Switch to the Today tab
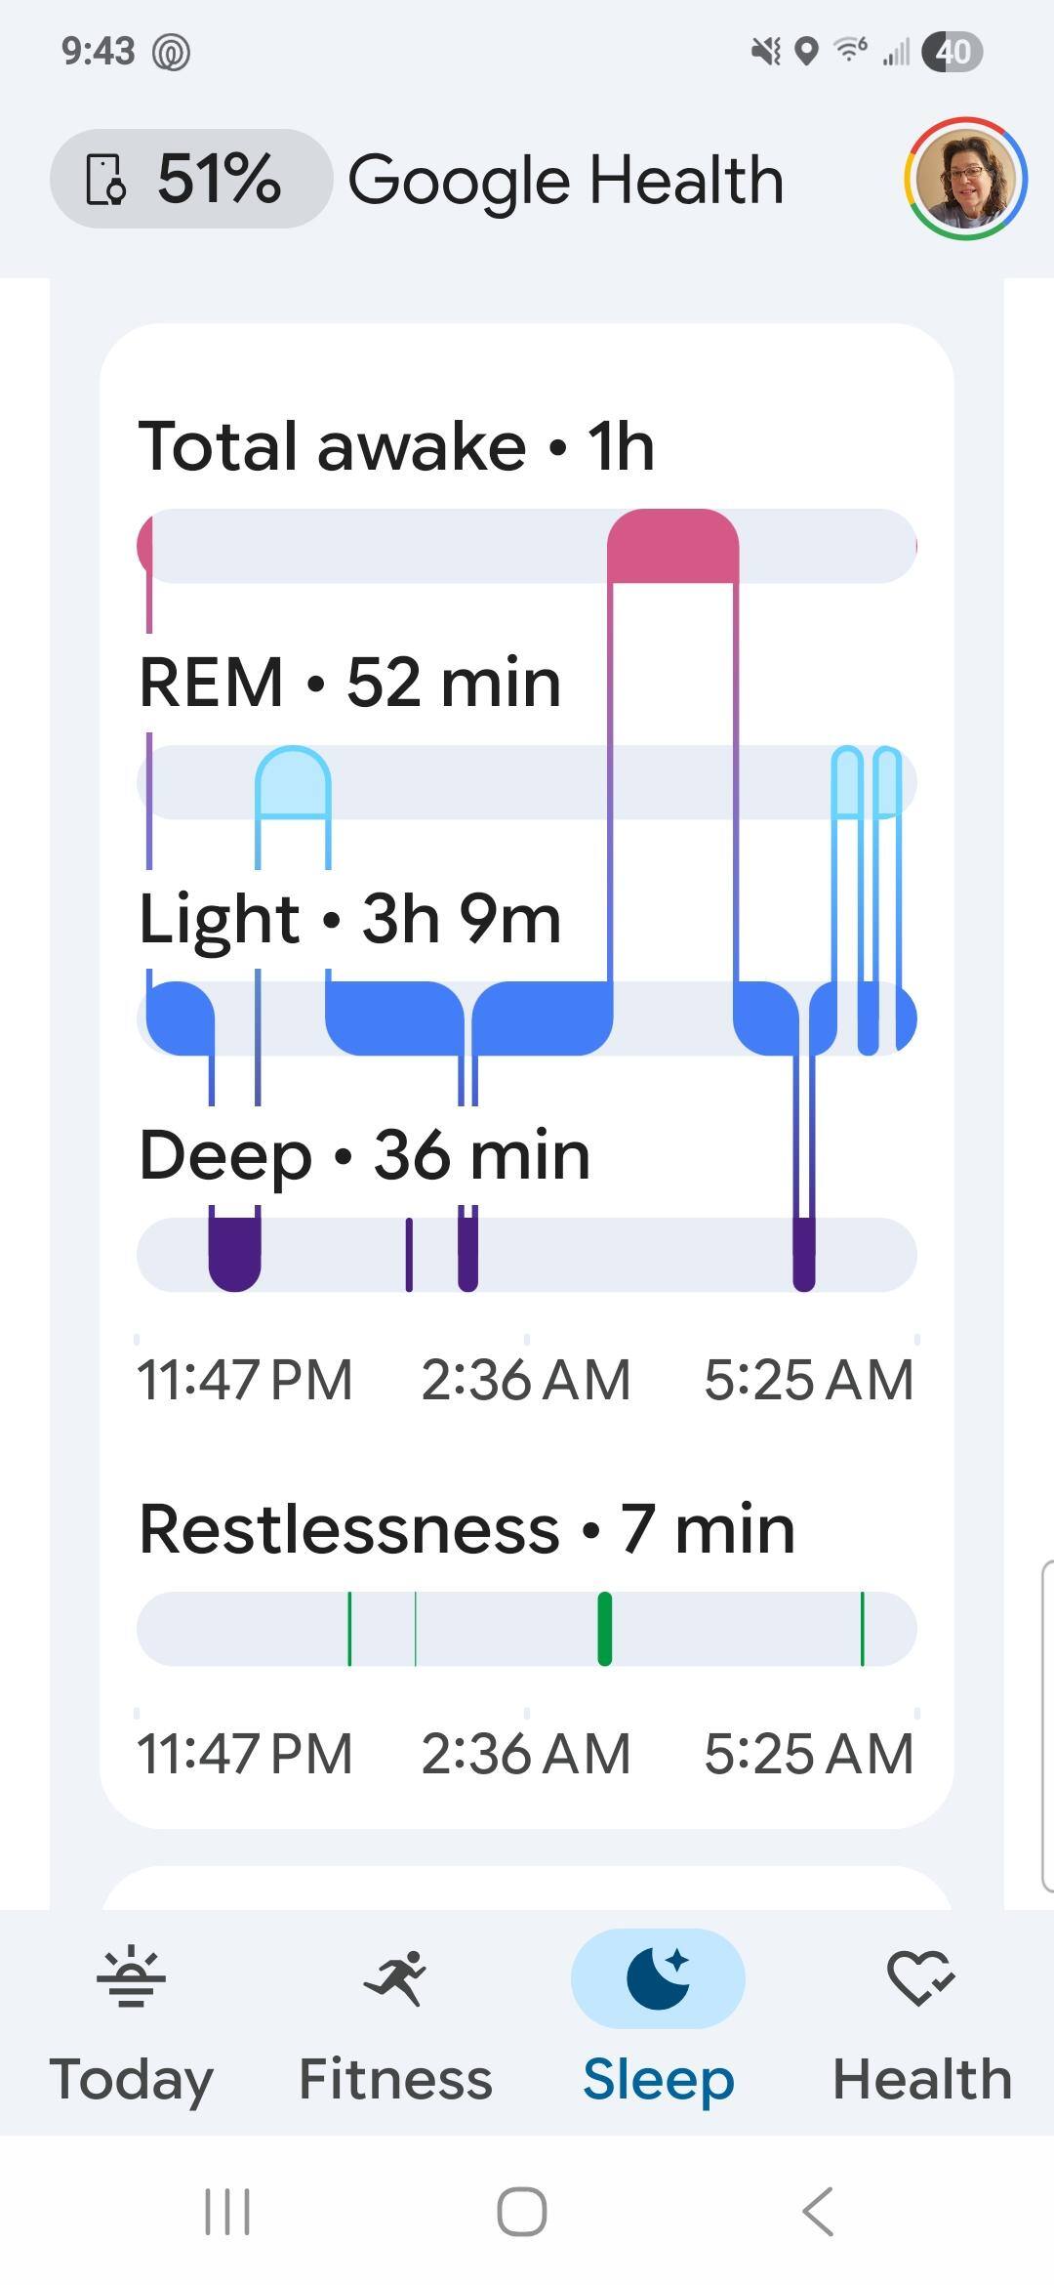 (132, 2023)
